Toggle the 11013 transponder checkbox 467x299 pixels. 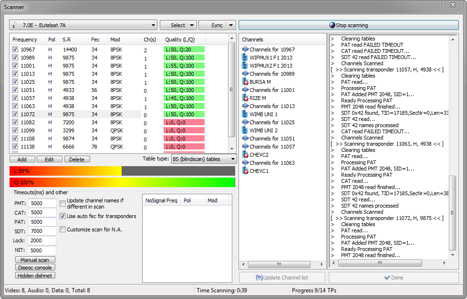15,74
